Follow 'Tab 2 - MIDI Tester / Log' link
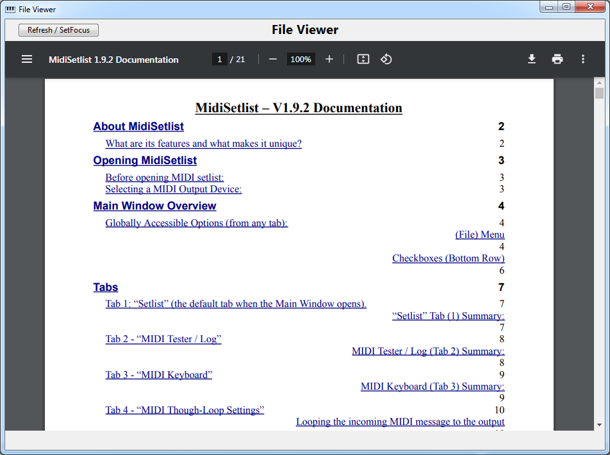 (x=163, y=338)
